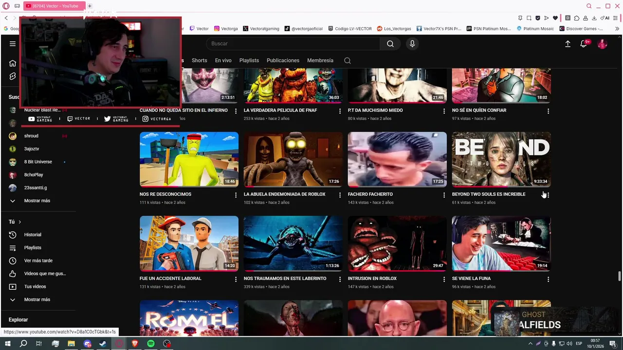Open the Platinum Mosaic bookmark
Viewport: 623px width, 350px height.
[x=535, y=29]
